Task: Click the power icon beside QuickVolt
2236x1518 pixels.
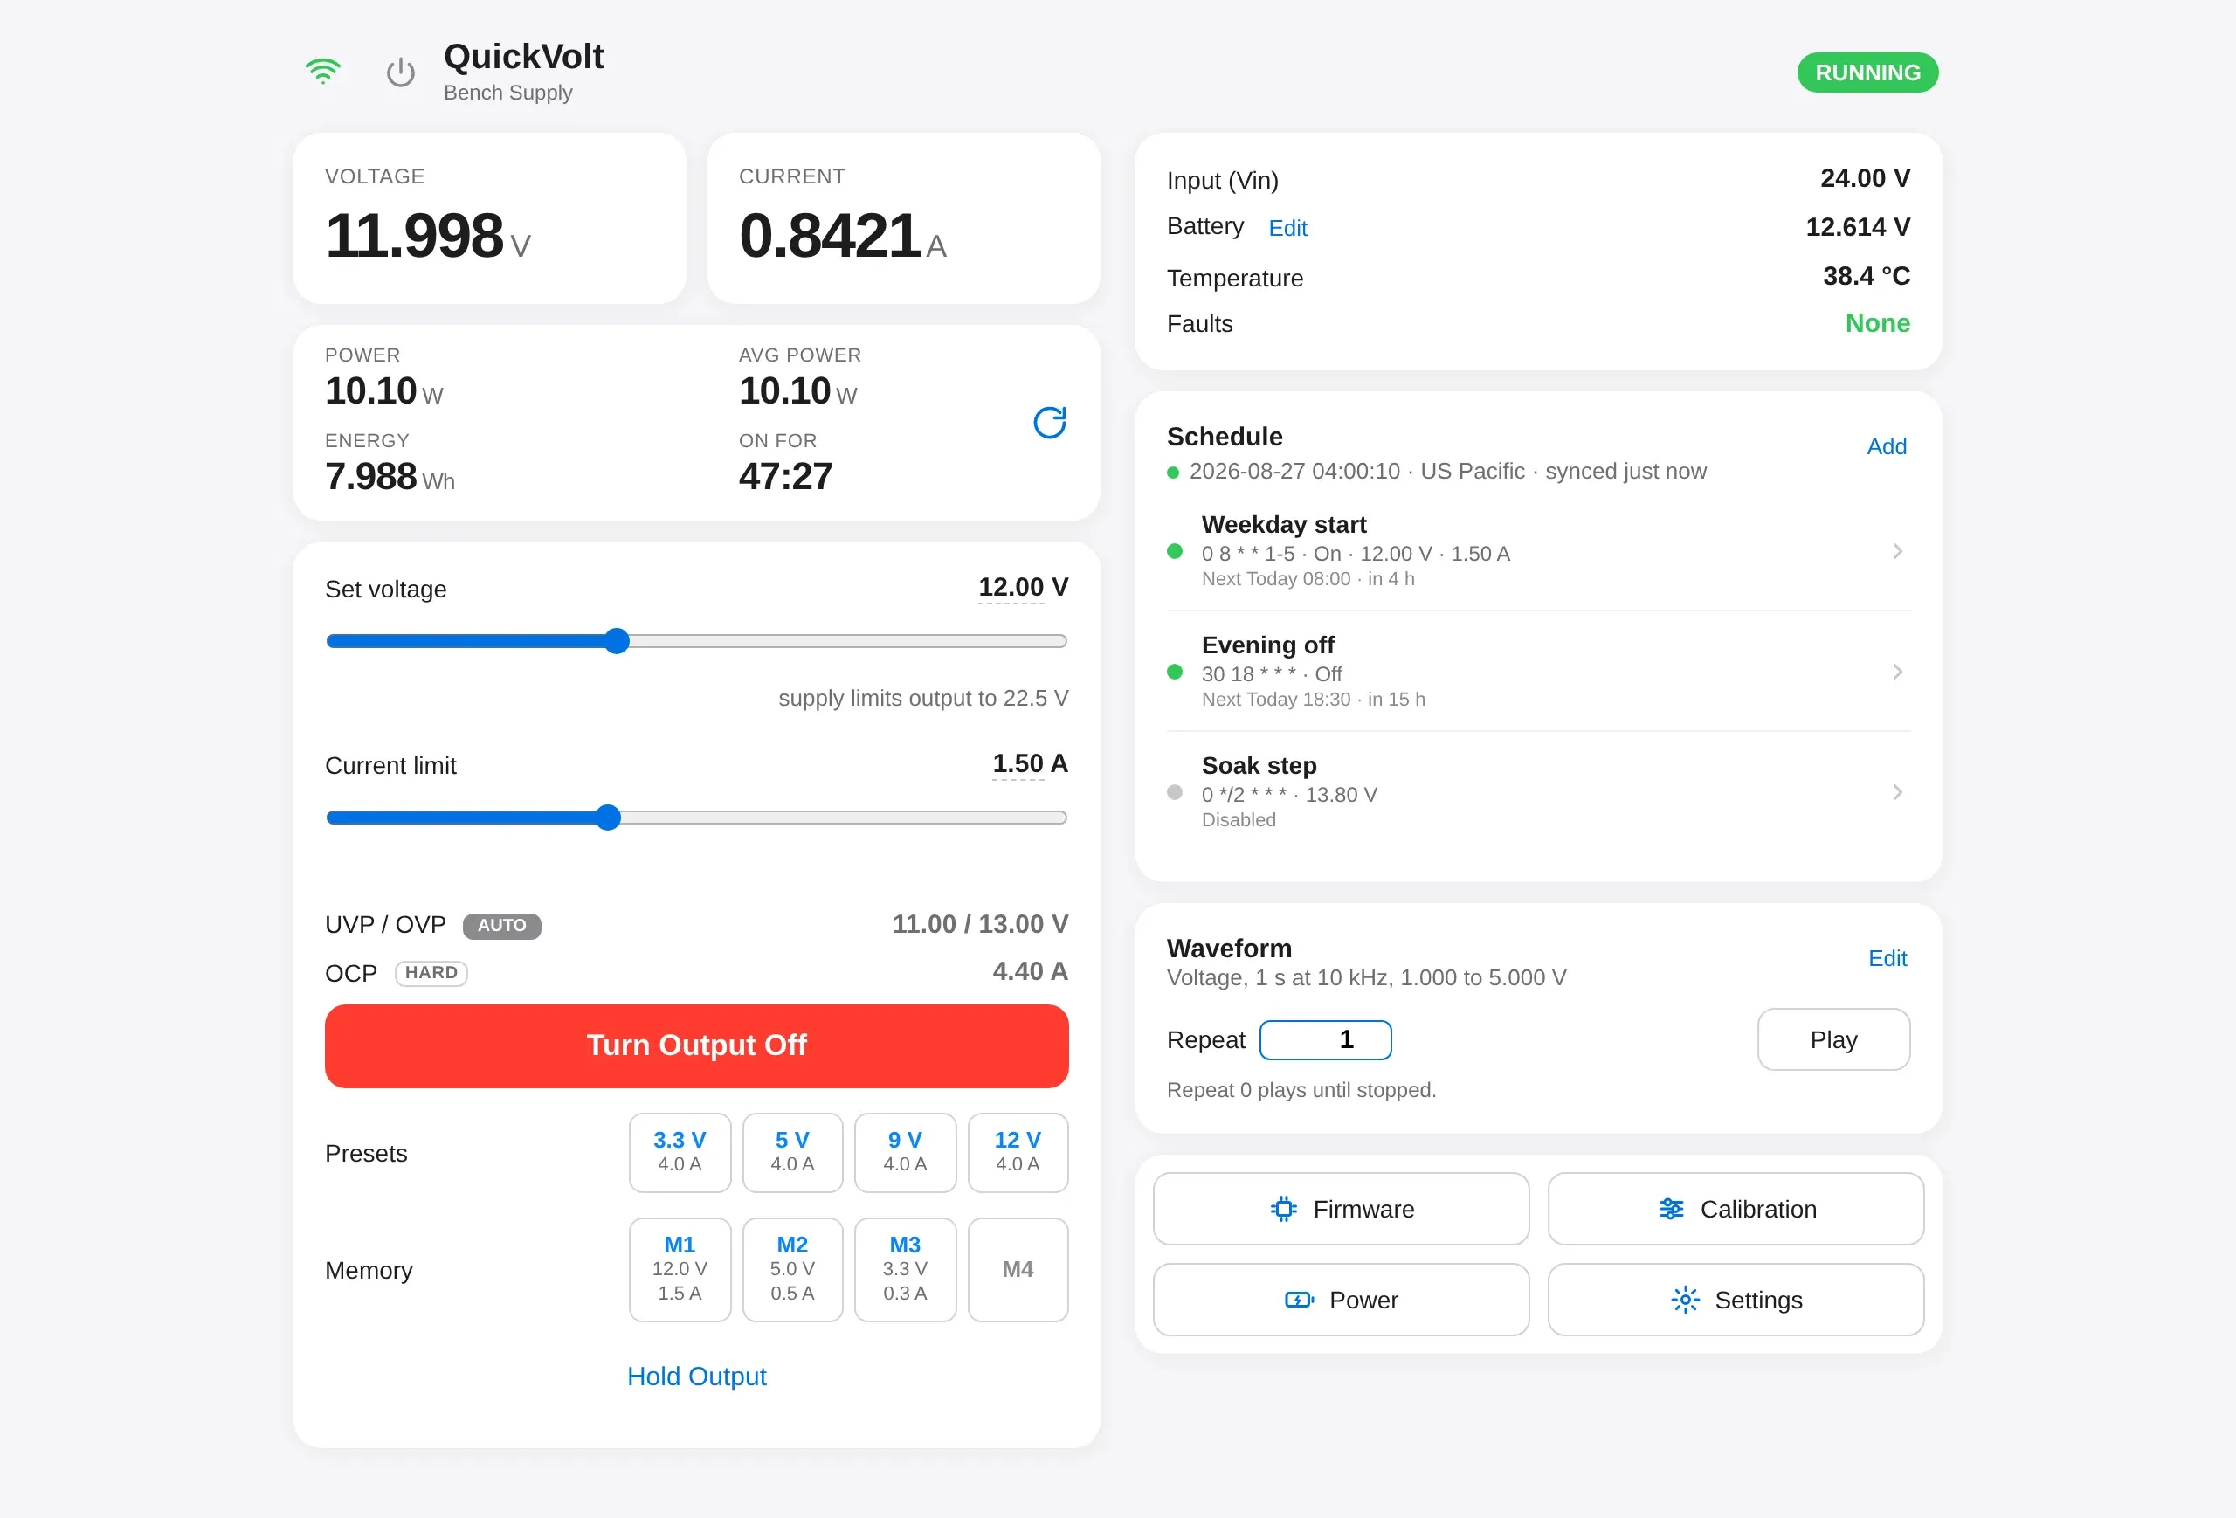Action: point(400,72)
